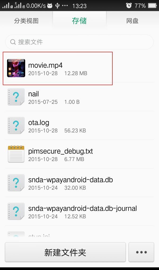Open snda-wpayandroid-data.db-journal file name

coord(82,208)
